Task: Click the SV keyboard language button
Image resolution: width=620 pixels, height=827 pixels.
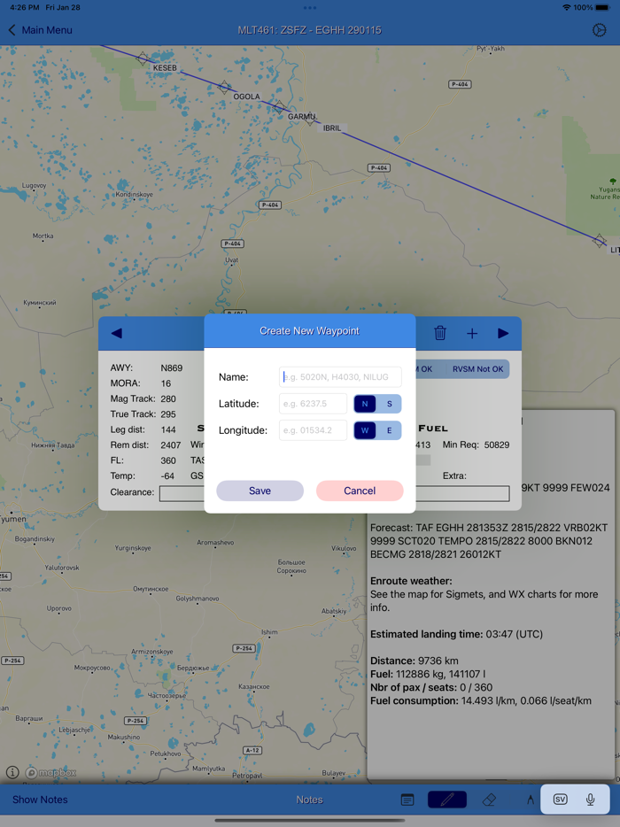Action: [560, 800]
